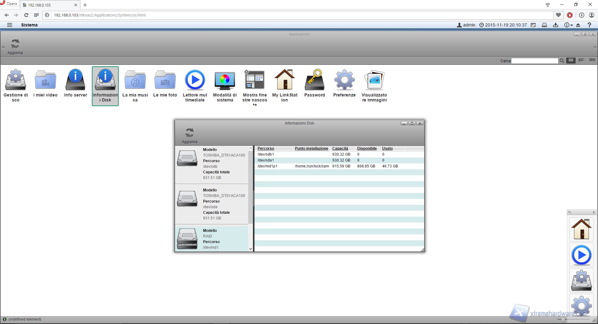Viewport: 598px width, 324px height.
Task: Expand toolbar with right double-chevron
Action: click(595, 47)
